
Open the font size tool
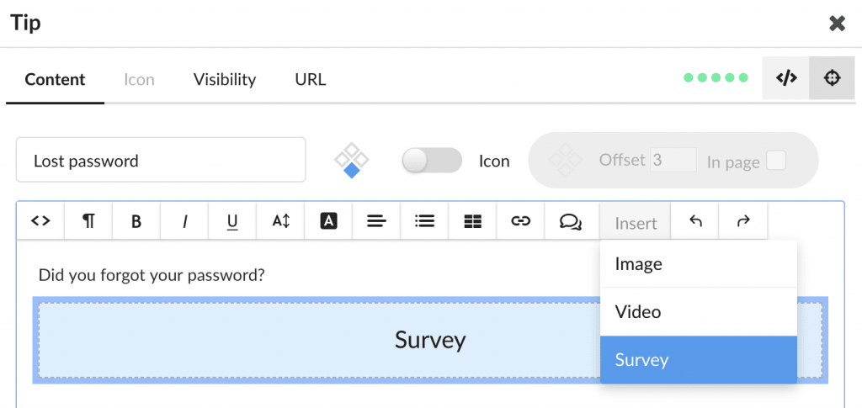(x=280, y=220)
